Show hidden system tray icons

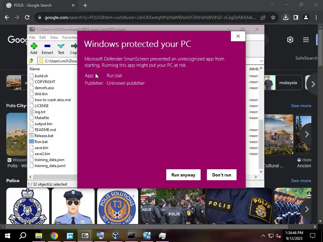tap(263, 236)
